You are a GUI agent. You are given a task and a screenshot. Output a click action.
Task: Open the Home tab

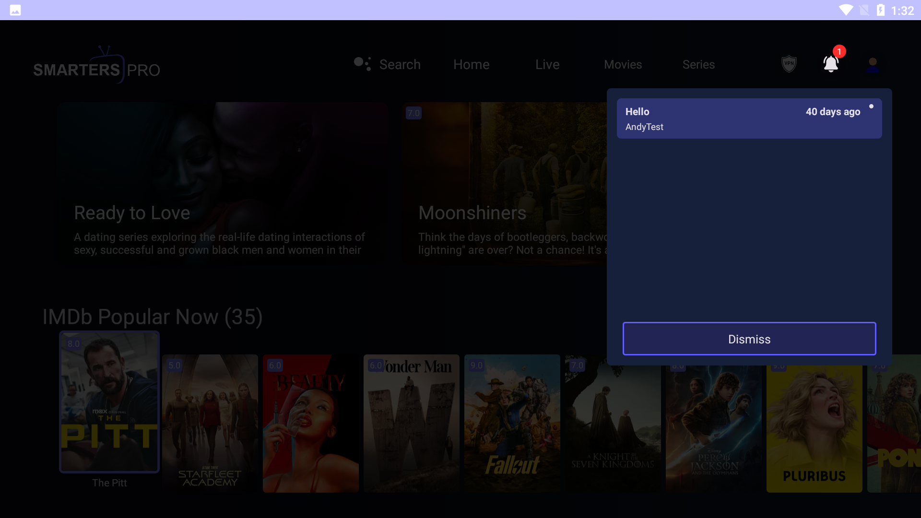(x=471, y=64)
